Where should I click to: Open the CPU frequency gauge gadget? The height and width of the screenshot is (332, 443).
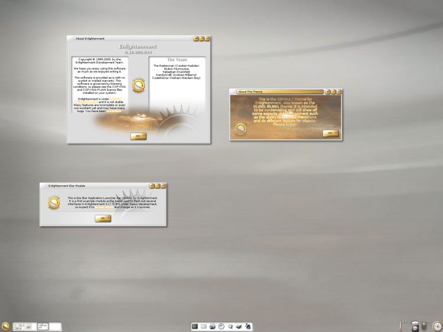415,326
